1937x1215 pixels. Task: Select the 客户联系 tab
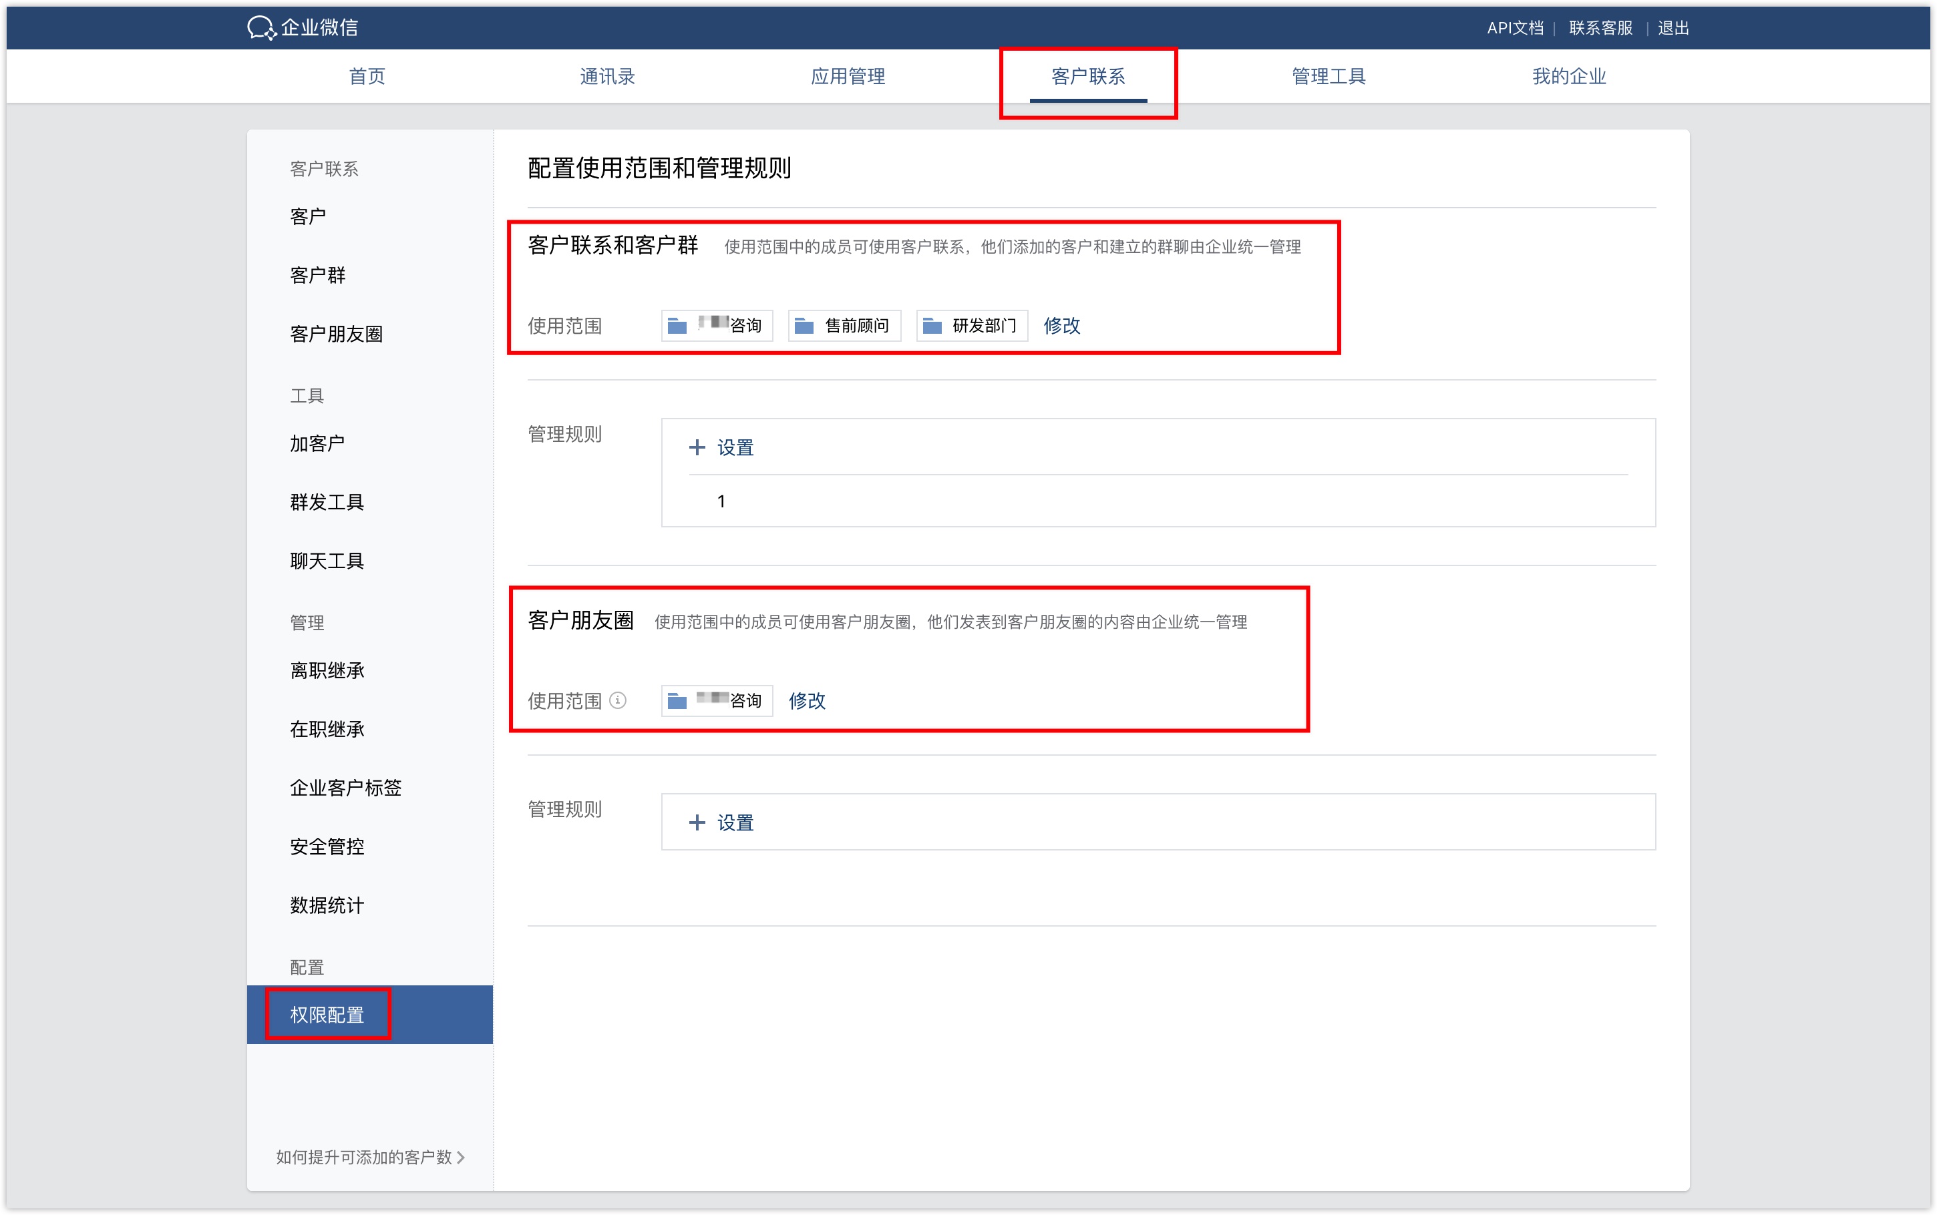(1088, 76)
